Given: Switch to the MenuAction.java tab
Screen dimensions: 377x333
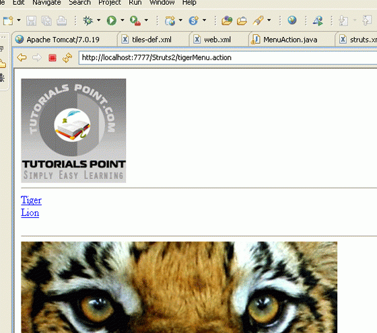Looking at the screenshot, I should click(290, 40).
